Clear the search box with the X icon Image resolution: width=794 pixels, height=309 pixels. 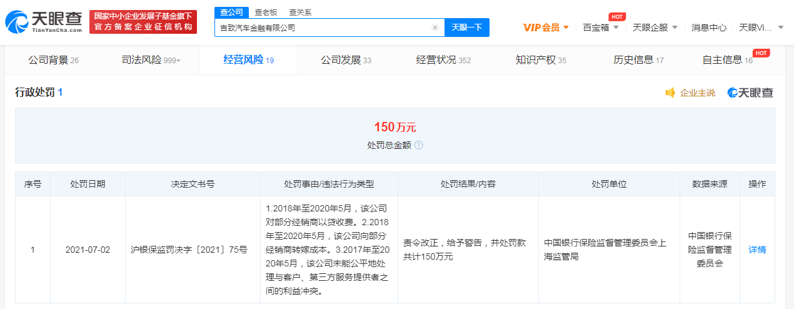click(435, 28)
